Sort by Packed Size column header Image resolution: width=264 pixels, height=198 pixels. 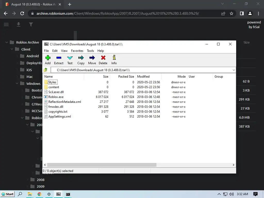(x=122, y=76)
